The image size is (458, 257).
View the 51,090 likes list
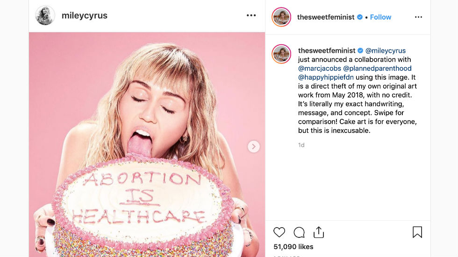click(293, 246)
